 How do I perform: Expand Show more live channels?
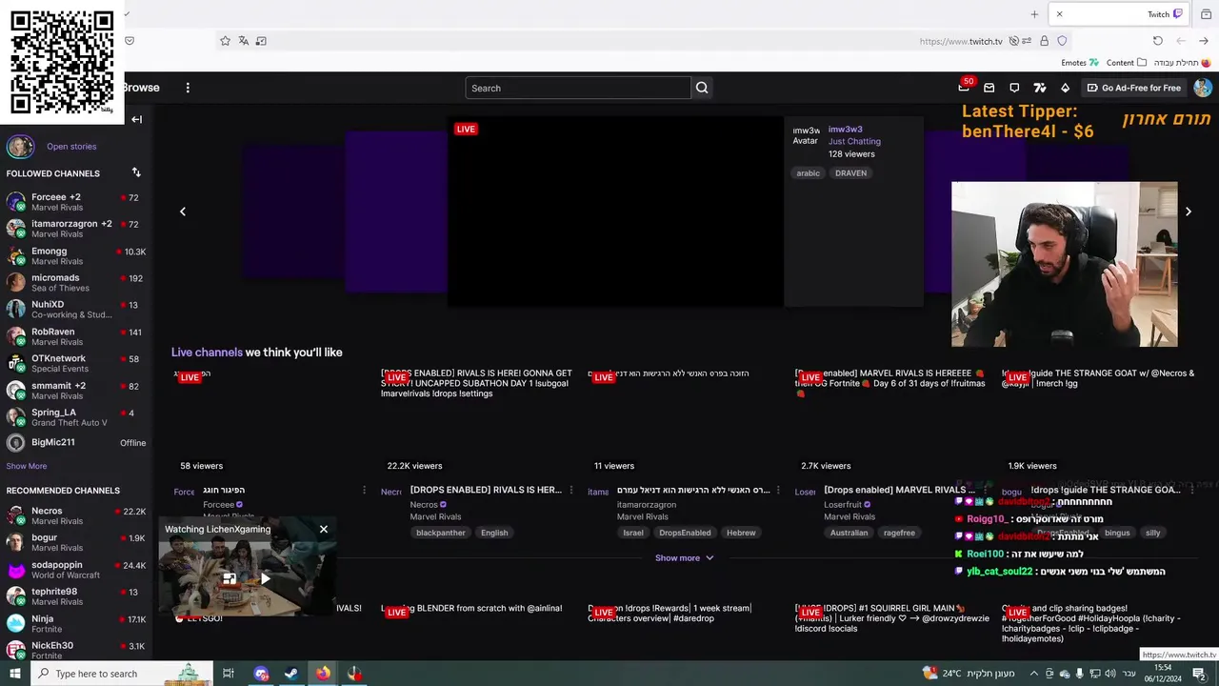pyautogui.click(x=684, y=558)
